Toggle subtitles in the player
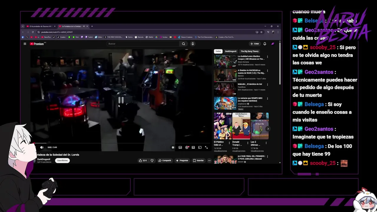377x212 pixels. pos(180,147)
